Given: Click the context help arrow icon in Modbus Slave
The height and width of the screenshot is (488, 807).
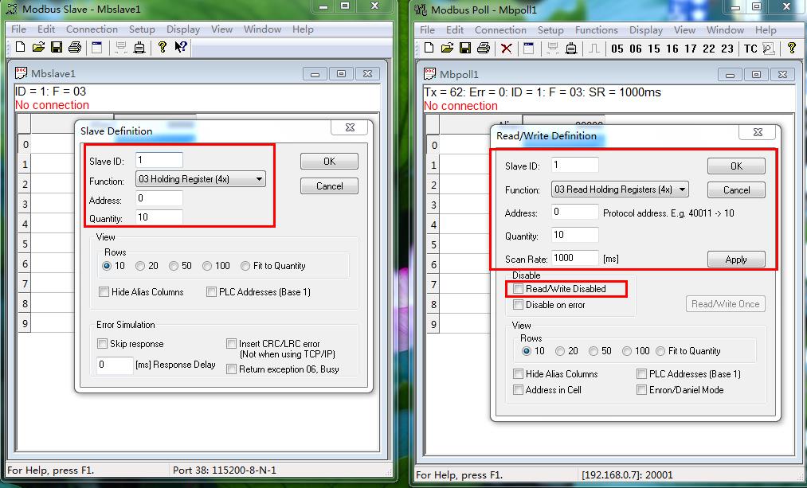Looking at the screenshot, I should coord(181,48).
